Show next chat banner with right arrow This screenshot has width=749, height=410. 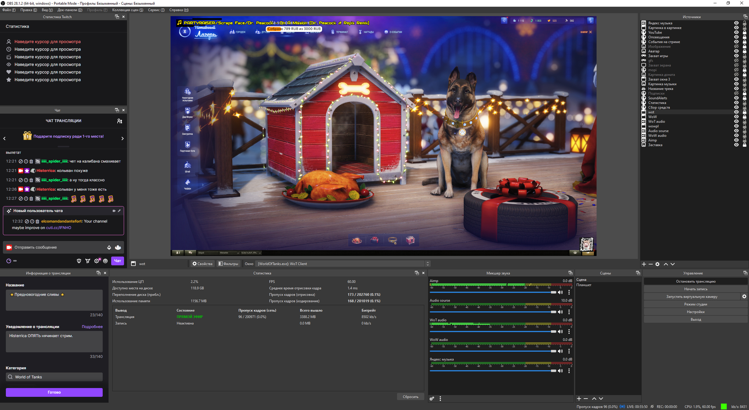point(123,138)
